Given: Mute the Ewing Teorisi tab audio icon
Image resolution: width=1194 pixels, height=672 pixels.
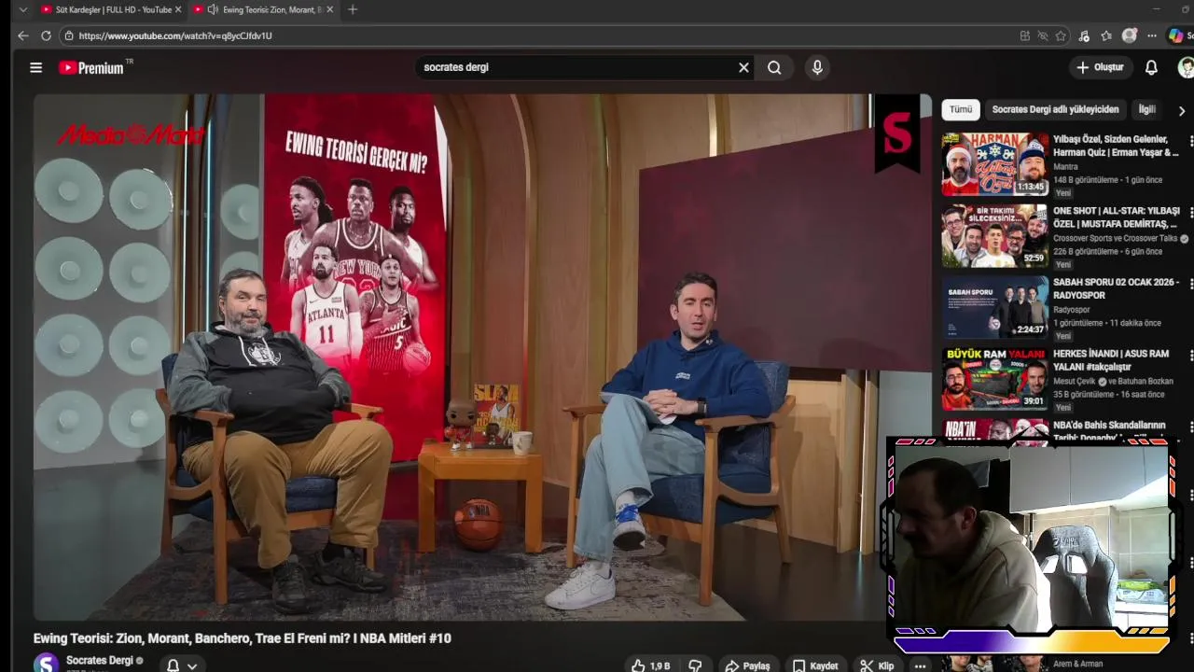Looking at the screenshot, I should 213,9.
